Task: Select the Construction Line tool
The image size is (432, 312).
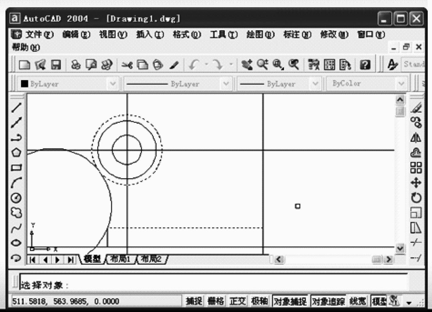Action: 16,122
